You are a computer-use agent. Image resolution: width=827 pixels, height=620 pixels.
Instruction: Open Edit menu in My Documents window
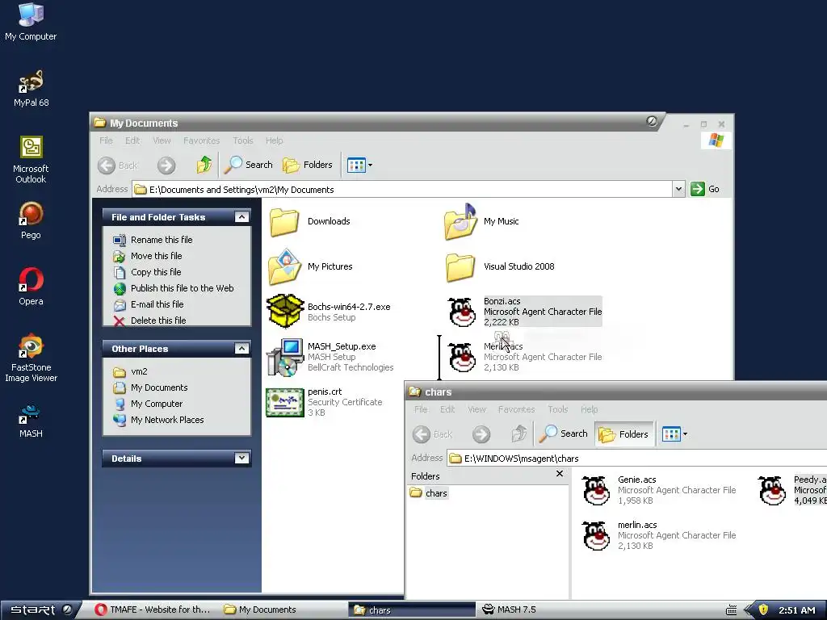click(x=132, y=140)
